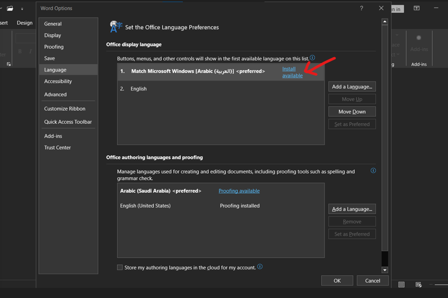Click the Add-ins icon in the ribbon

tap(419, 38)
